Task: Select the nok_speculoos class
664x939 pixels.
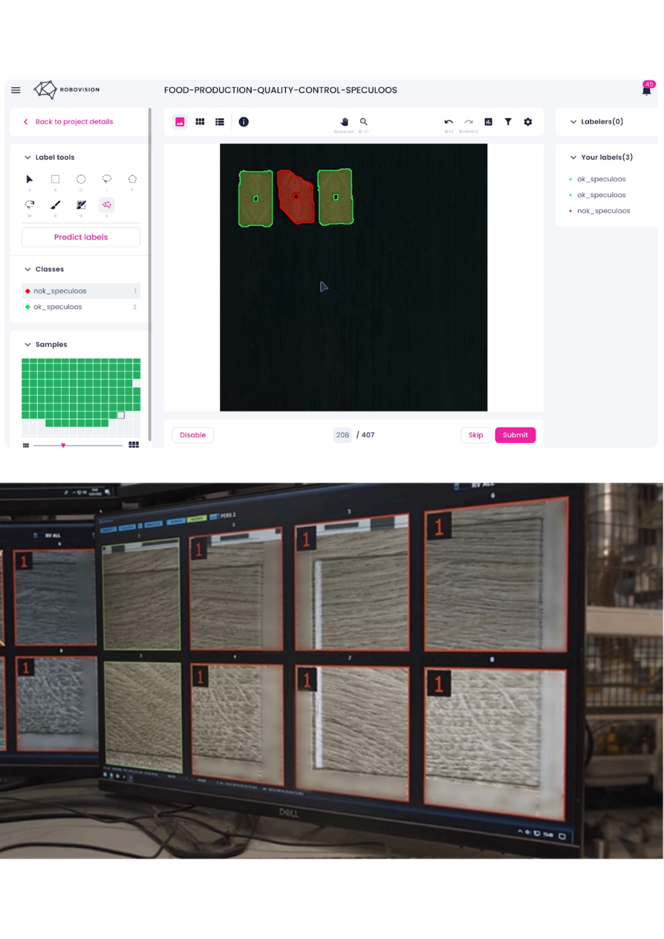Action: [60, 291]
